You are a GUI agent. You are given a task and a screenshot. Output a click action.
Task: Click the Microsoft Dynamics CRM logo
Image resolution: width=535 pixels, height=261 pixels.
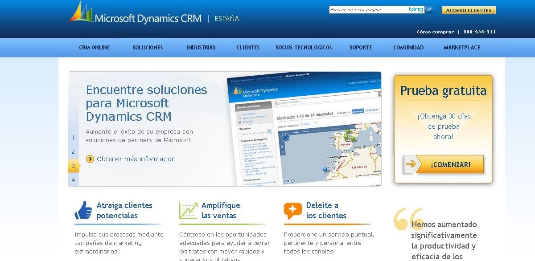(136, 14)
